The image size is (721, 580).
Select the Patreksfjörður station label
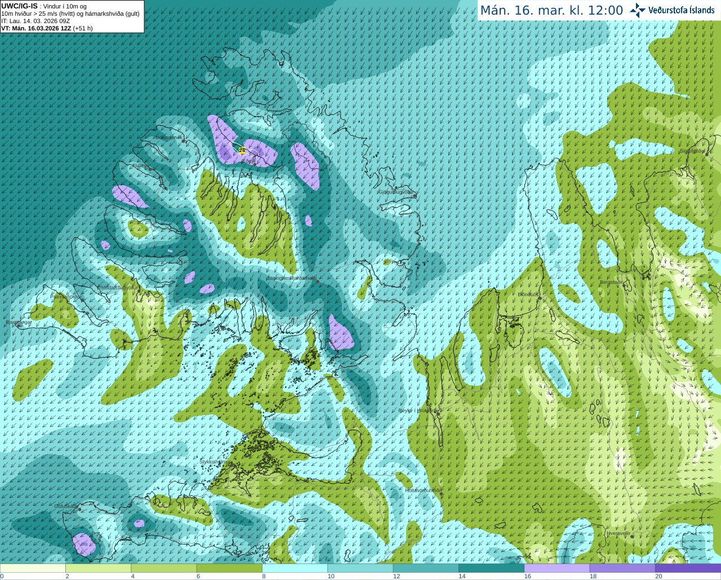click(66, 296)
